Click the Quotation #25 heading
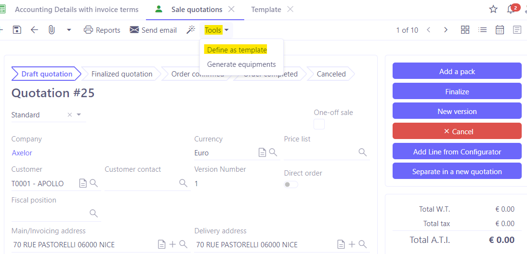 [53, 93]
